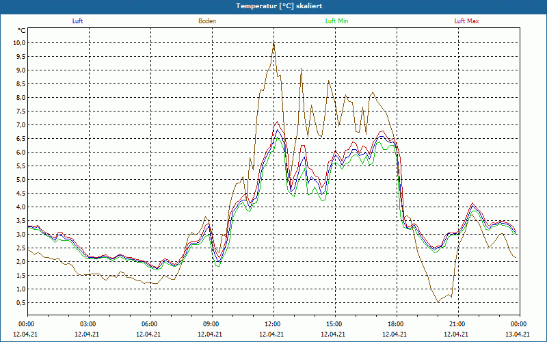Click the '15:00' time axis label
Viewport: 547px width, 342px height.
point(335,324)
